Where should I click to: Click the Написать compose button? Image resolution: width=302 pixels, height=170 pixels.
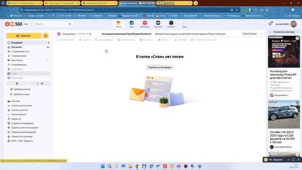click(24, 36)
